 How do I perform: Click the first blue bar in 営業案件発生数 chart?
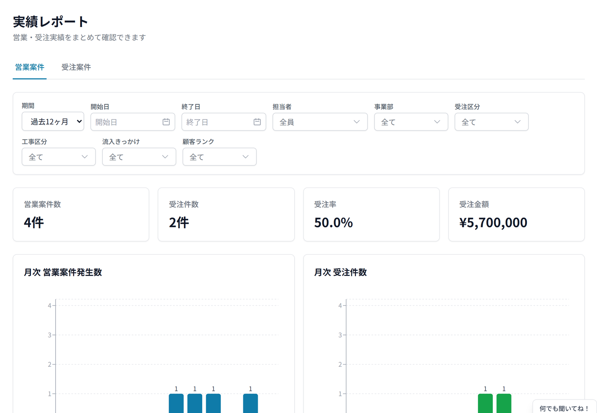pyautogui.click(x=176, y=403)
